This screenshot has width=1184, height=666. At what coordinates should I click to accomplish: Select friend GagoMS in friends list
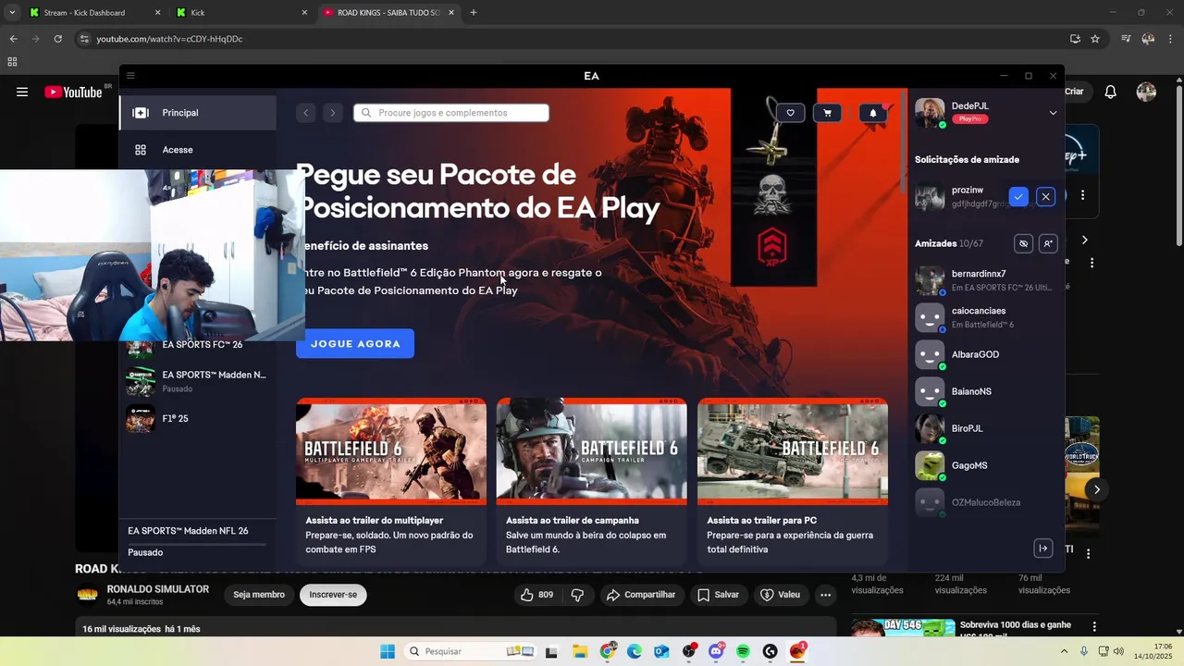tap(985, 465)
